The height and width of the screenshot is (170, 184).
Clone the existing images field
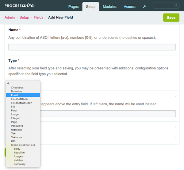(23, 157)
